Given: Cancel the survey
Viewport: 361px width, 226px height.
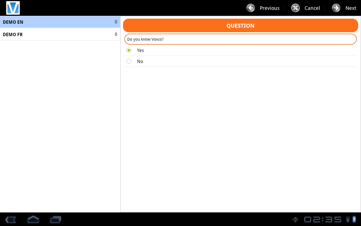Looking at the screenshot, I should click(312, 8).
